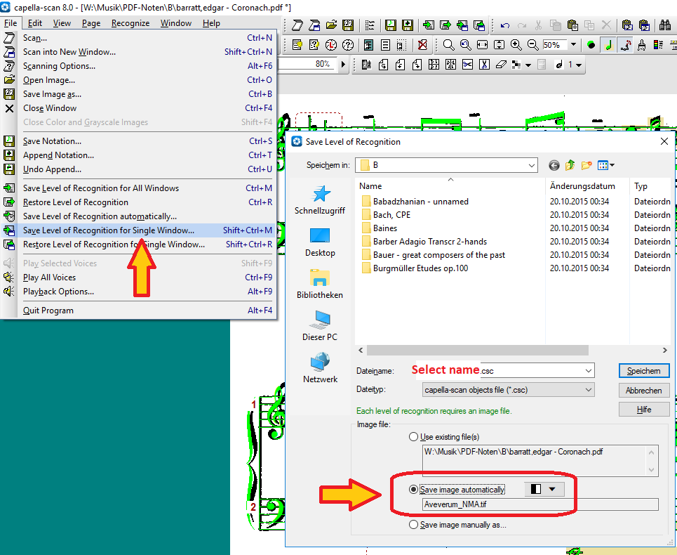Click the 50% zoom value field
The width and height of the screenshot is (677, 555).
coord(555,44)
